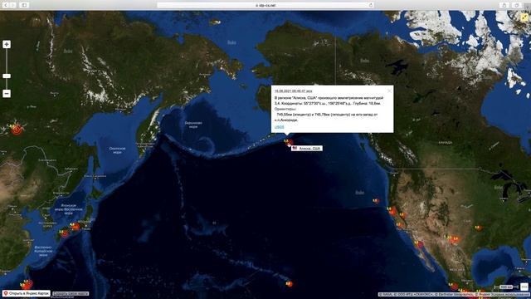Open the Safari share button
This screenshot has width=531, height=299.
504,5
